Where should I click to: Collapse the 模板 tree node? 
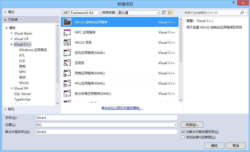coord(6,28)
